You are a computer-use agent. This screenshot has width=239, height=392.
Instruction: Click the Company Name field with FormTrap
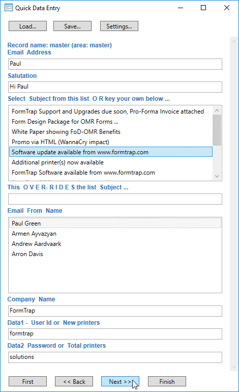pos(115,311)
